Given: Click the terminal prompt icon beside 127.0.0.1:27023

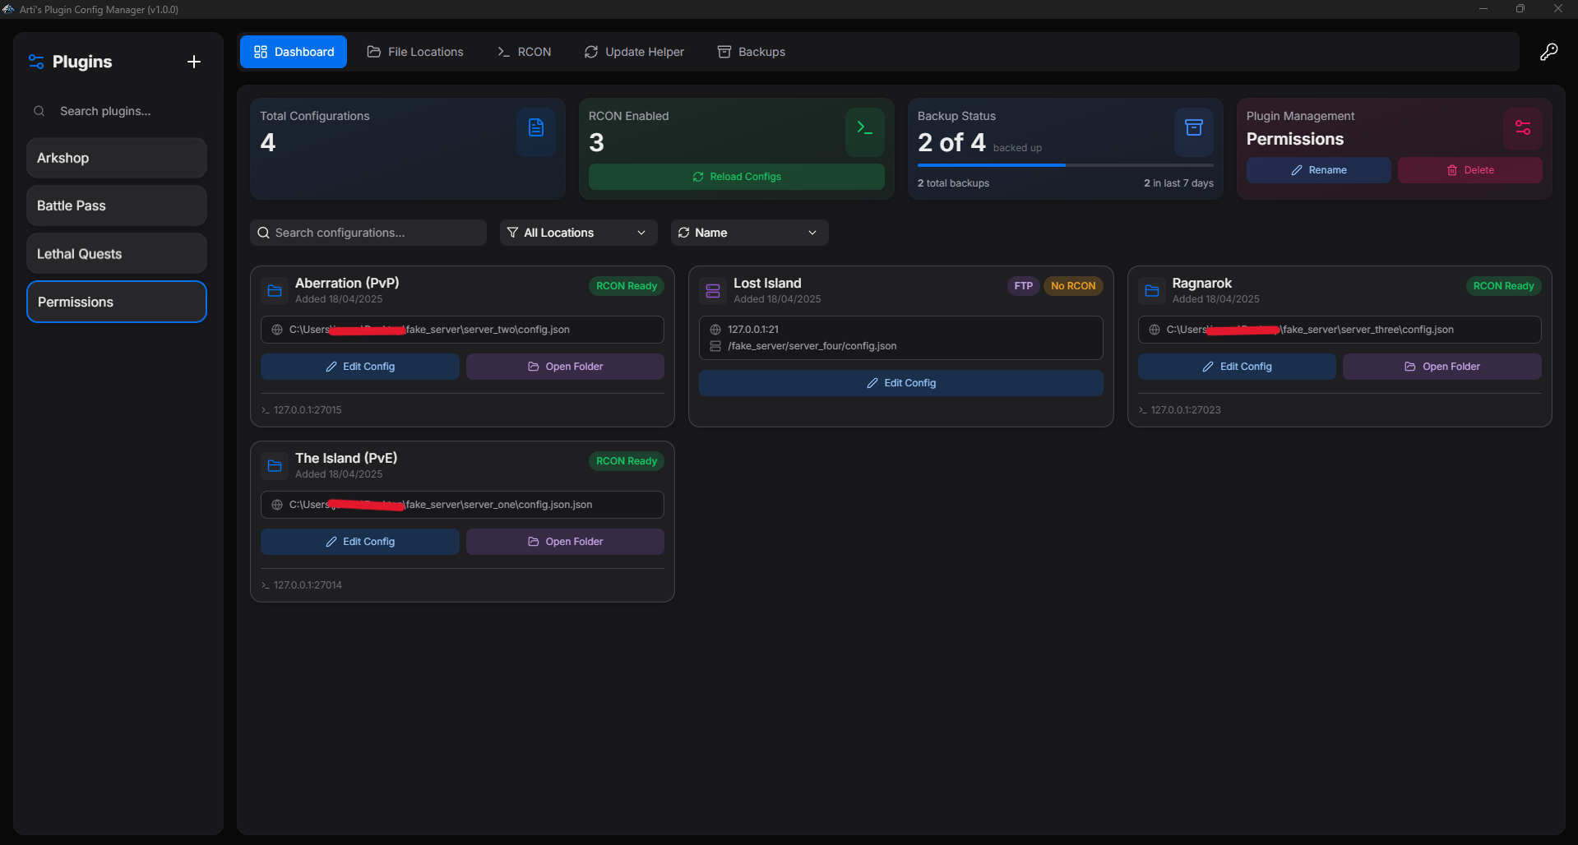Looking at the screenshot, I should tap(1142, 410).
